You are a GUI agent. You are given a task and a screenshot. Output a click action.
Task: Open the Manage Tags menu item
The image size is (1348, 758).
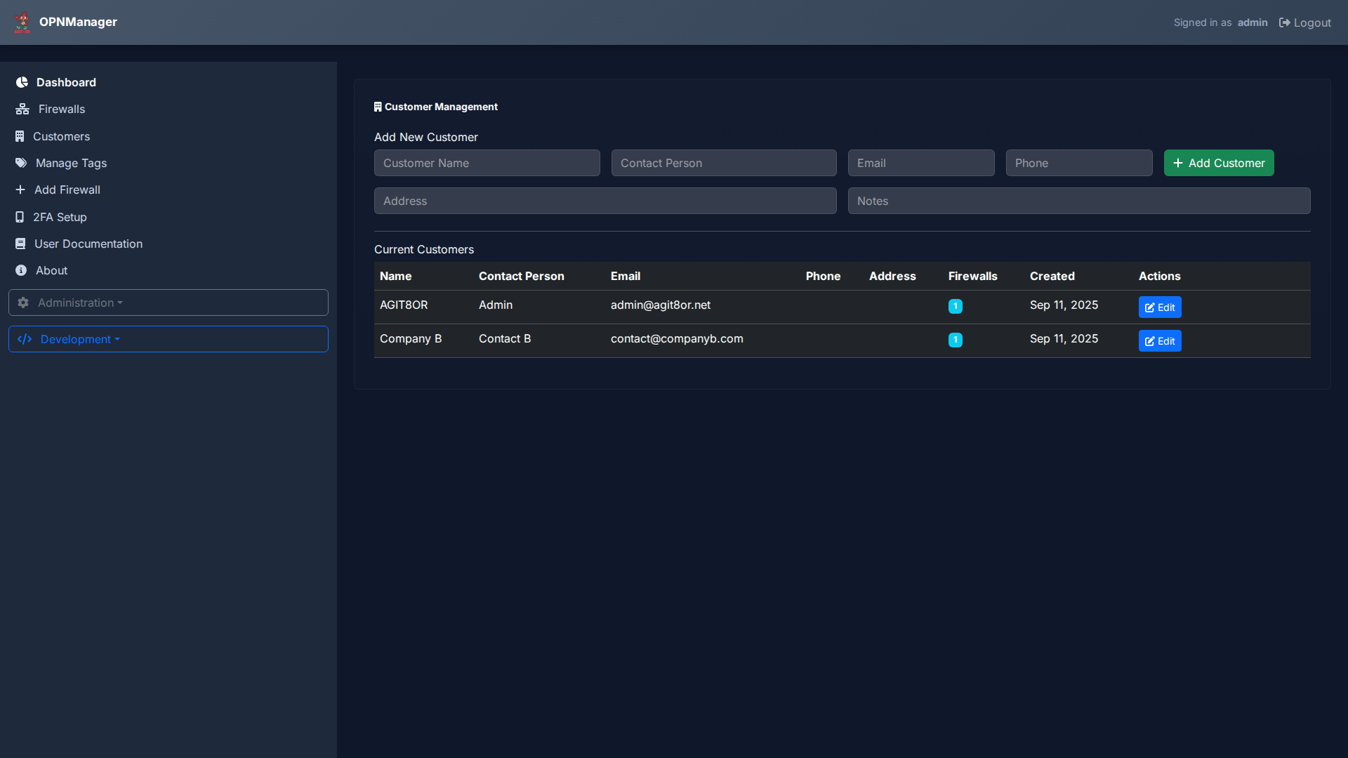click(x=71, y=163)
